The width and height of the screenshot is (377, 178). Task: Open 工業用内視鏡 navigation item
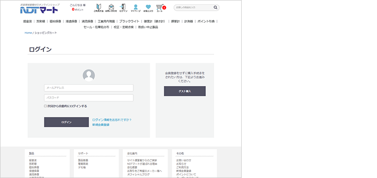pyautogui.click(x=106, y=21)
